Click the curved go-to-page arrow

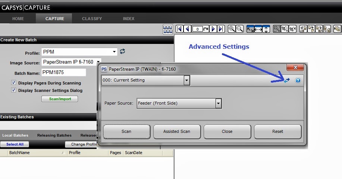[206, 29]
